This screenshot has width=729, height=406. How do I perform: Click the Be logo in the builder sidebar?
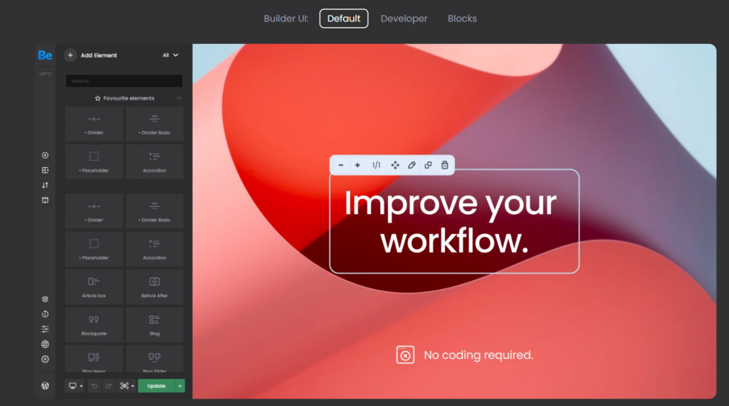point(45,55)
